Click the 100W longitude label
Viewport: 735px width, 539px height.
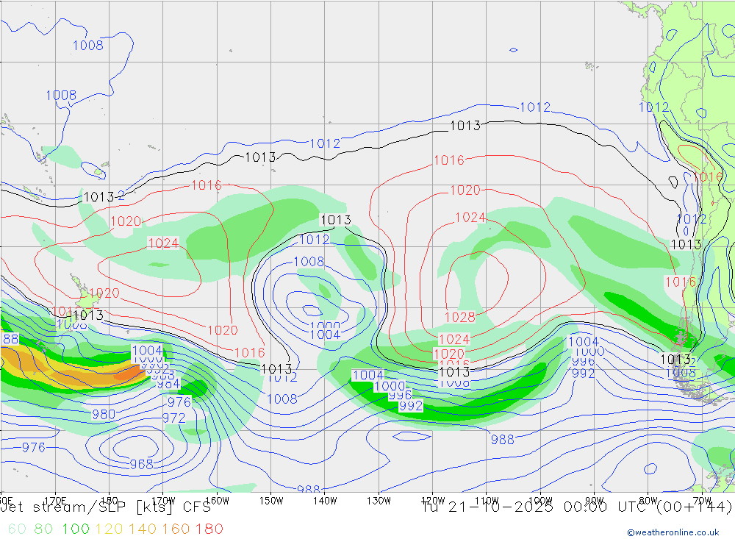pos(540,501)
